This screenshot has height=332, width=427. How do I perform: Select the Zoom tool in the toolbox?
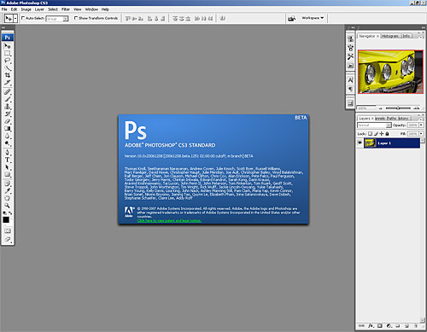7,206
